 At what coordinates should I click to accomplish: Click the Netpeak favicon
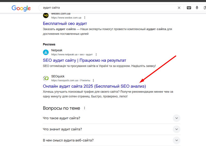click(46, 52)
